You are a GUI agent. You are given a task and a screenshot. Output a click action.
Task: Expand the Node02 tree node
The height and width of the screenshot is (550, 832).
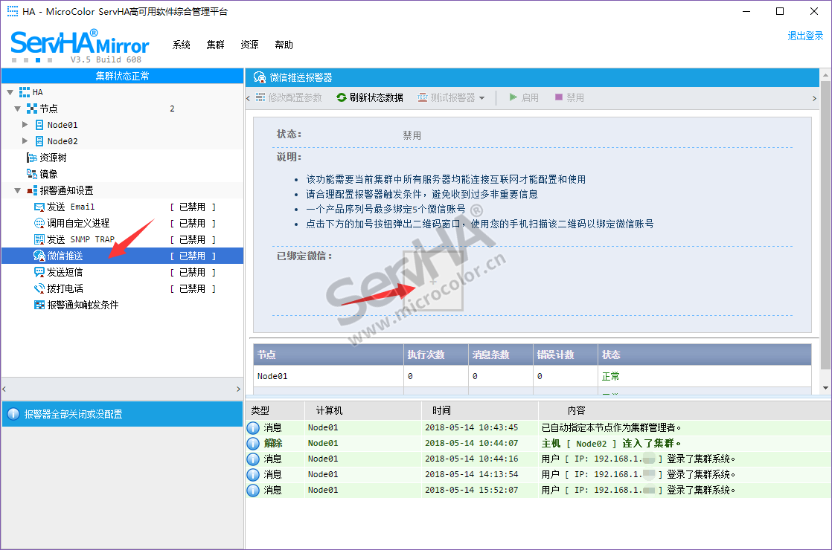pyautogui.click(x=25, y=141)
